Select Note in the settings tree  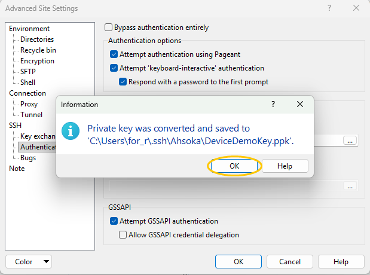point(17,169)
